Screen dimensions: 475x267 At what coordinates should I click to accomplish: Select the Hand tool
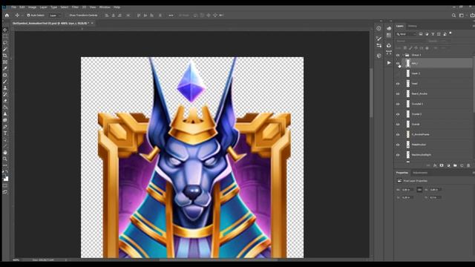click(5, 153)
